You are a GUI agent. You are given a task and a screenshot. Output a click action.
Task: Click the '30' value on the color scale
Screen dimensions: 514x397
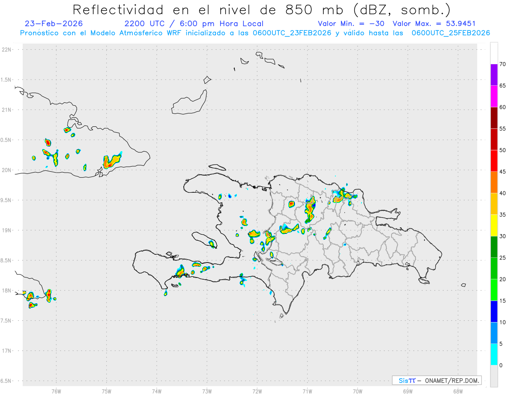[502, 236]
